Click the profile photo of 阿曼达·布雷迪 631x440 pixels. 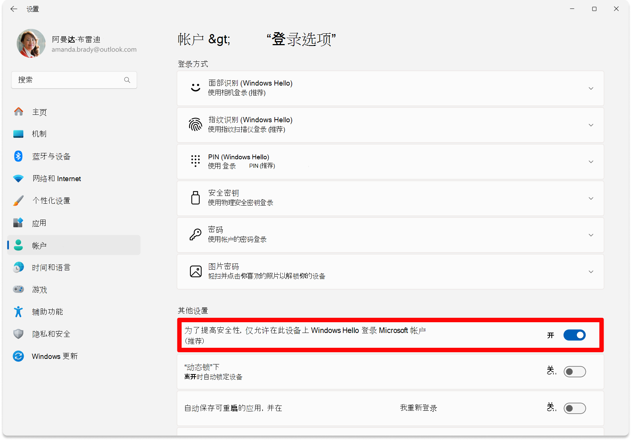pyautogui.click(x=31, y=43)
